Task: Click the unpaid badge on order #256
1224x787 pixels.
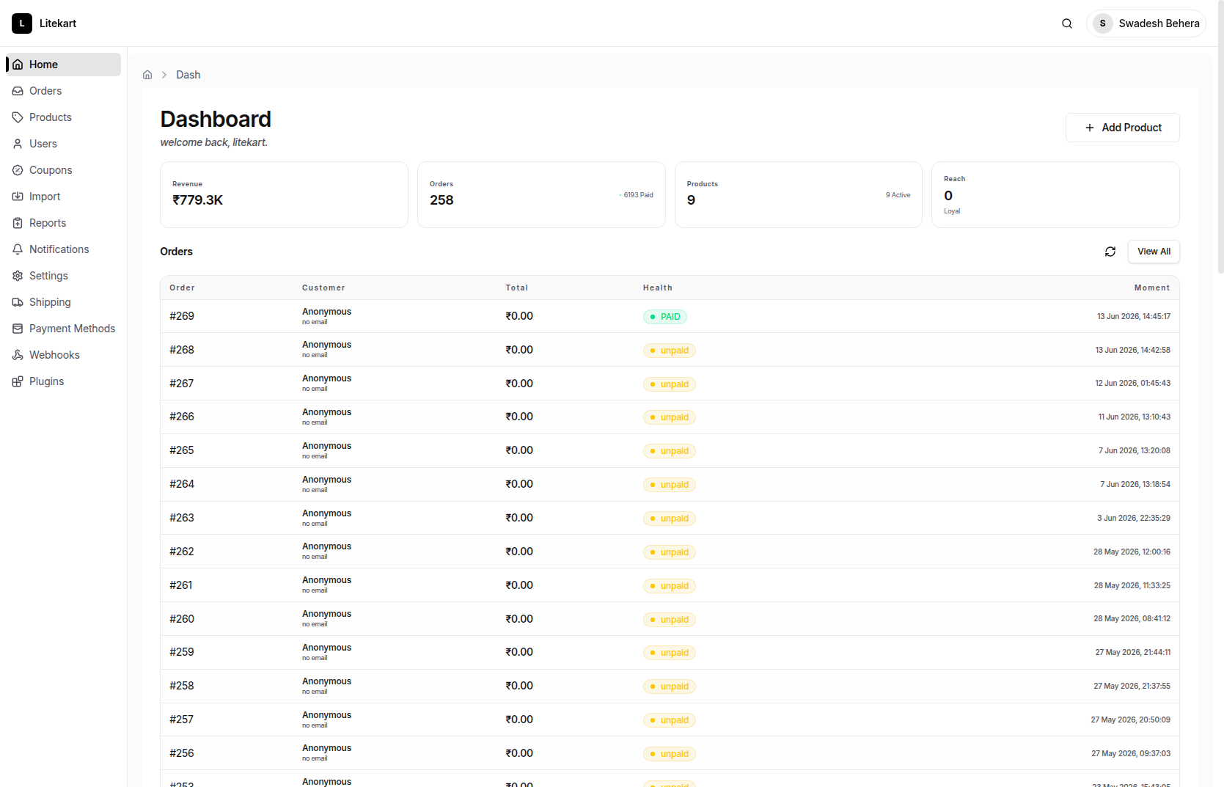Action: [x=670, y=754]
